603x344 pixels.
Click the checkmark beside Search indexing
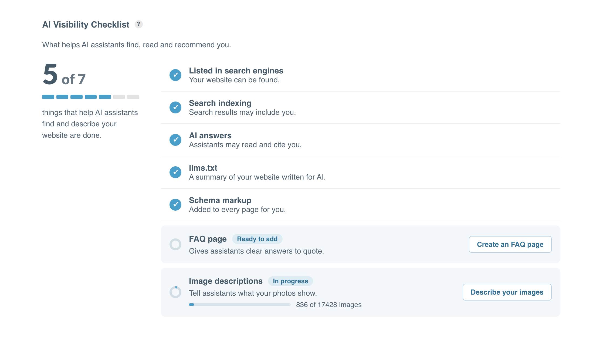175,107
